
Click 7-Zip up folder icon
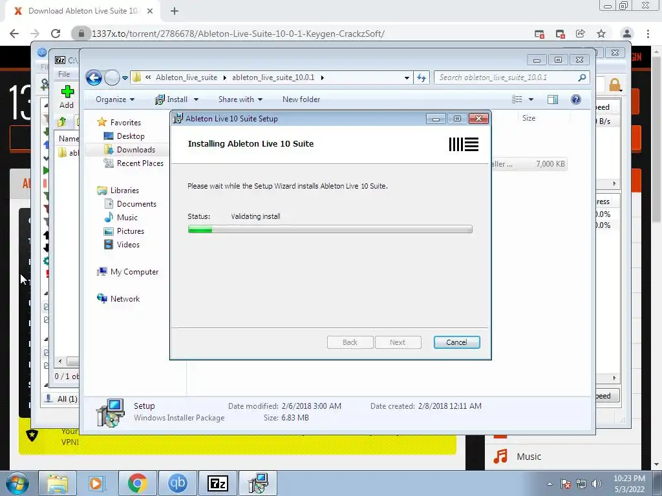pyautogui.click(x=62, y=122)
